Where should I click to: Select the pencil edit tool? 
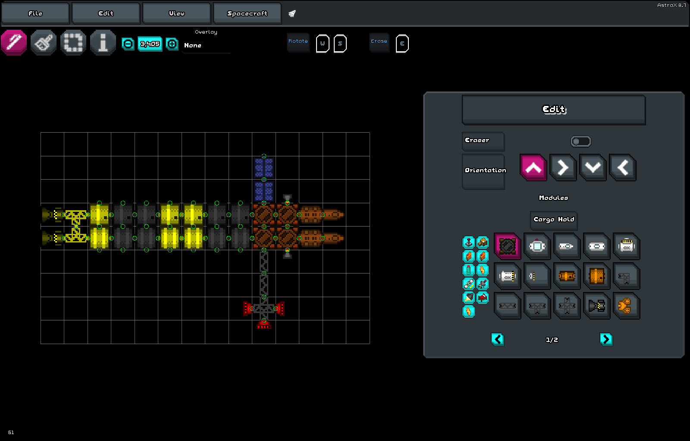pos(14,43)
